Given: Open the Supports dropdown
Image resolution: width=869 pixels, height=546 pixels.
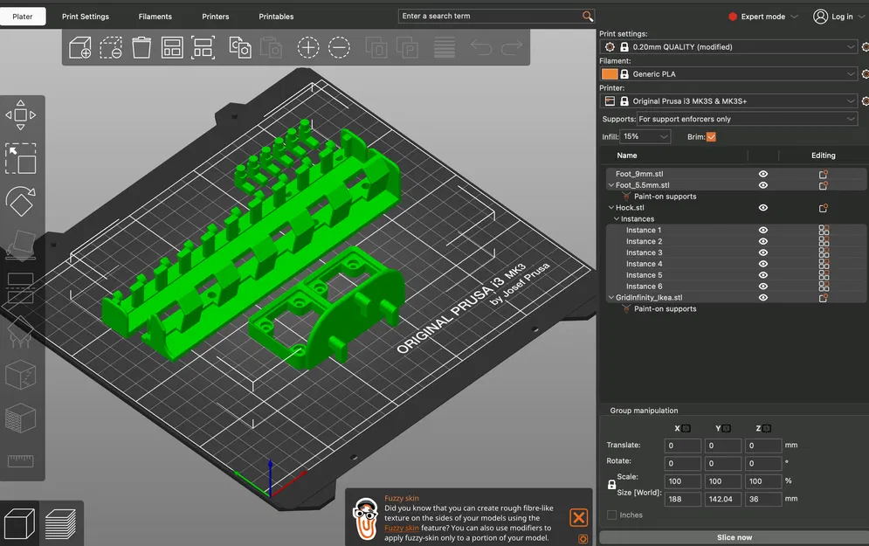Looking at the screenshot, I should pyautogui.click(x=747, y=119).
